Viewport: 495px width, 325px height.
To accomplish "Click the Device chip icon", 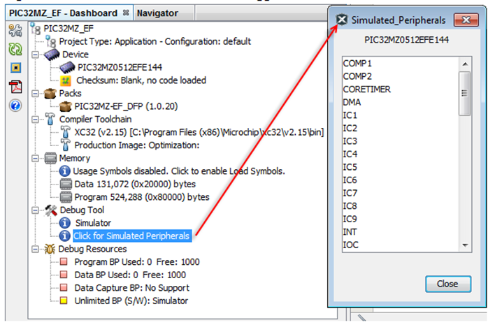I will (52, 55).
